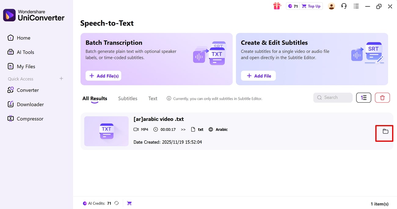Click Add File(s) under Batch Transcription
The image size is (397, 209).
[x=104, y=76]
